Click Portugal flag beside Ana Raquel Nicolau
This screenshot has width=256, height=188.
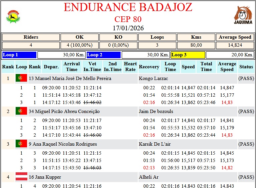21,144
